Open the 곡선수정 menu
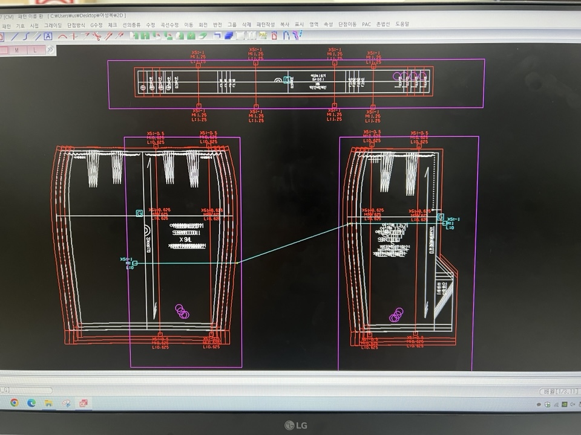The height and width of the screenshot is (435, 581). (169, 25)
